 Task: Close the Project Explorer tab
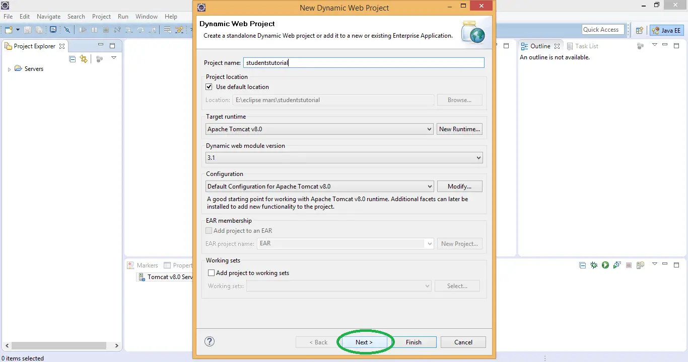pos(62,46)
